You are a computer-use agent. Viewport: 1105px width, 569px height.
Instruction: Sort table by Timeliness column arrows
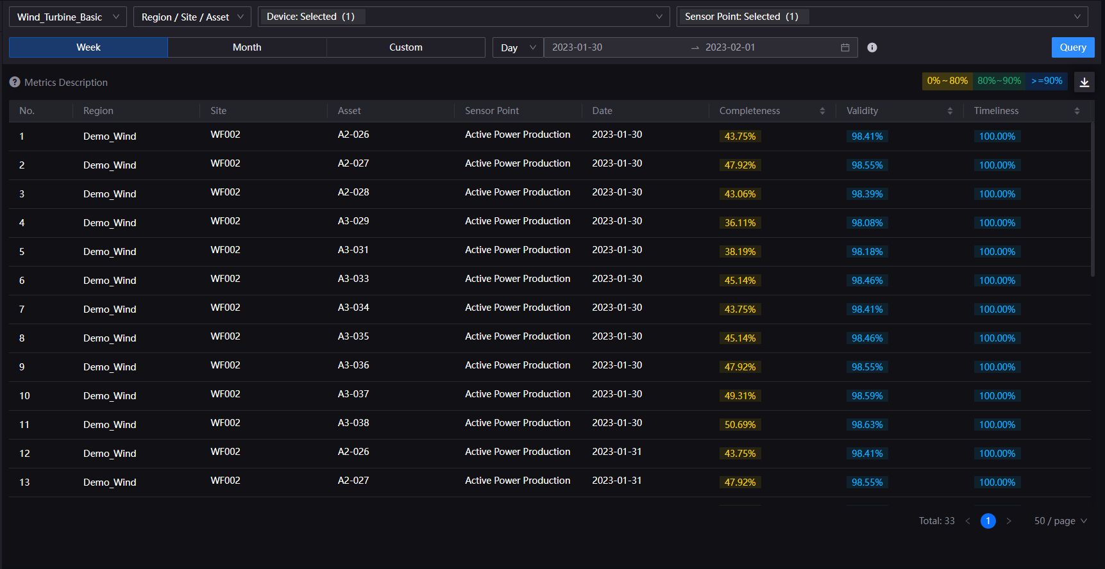(1077, 111)
